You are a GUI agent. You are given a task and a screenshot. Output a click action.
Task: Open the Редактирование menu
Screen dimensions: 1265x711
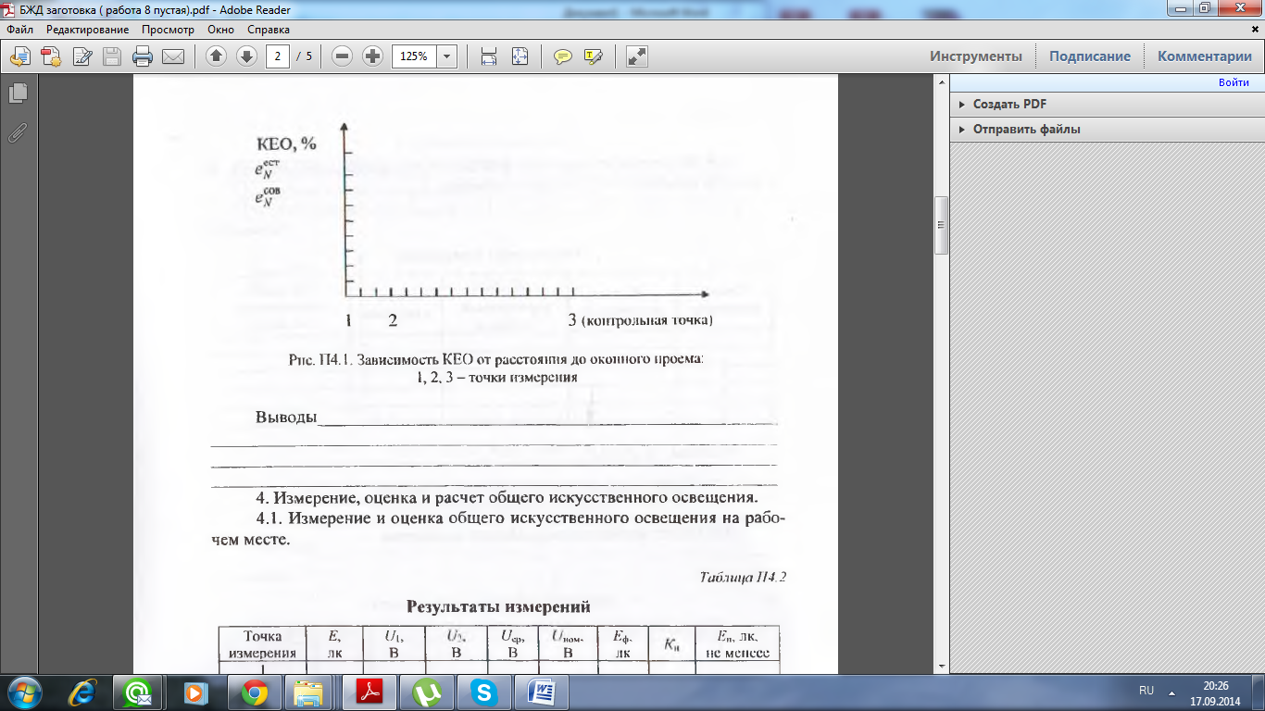click(x=88, y=30)
